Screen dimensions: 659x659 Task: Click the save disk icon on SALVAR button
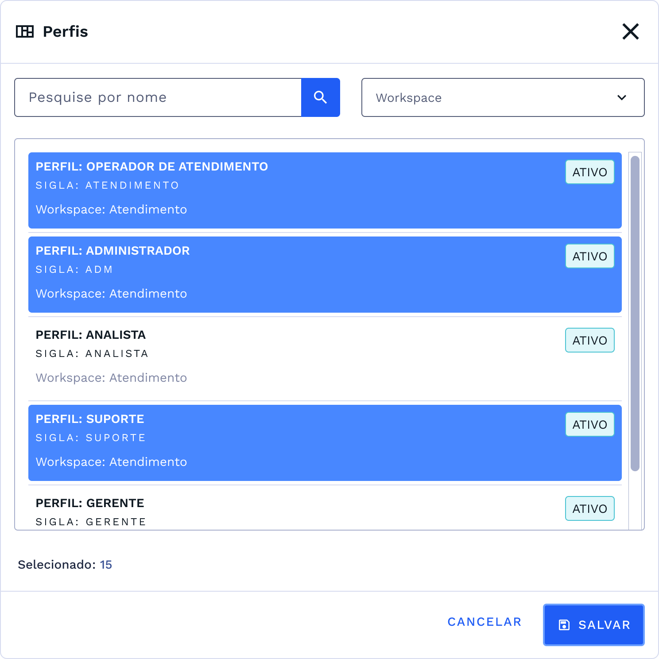563,625
